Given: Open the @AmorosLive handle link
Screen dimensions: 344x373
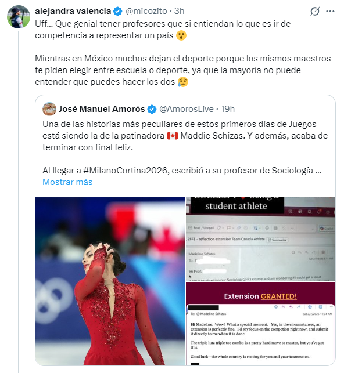Looking at the screenshot, I should point(187,109).
